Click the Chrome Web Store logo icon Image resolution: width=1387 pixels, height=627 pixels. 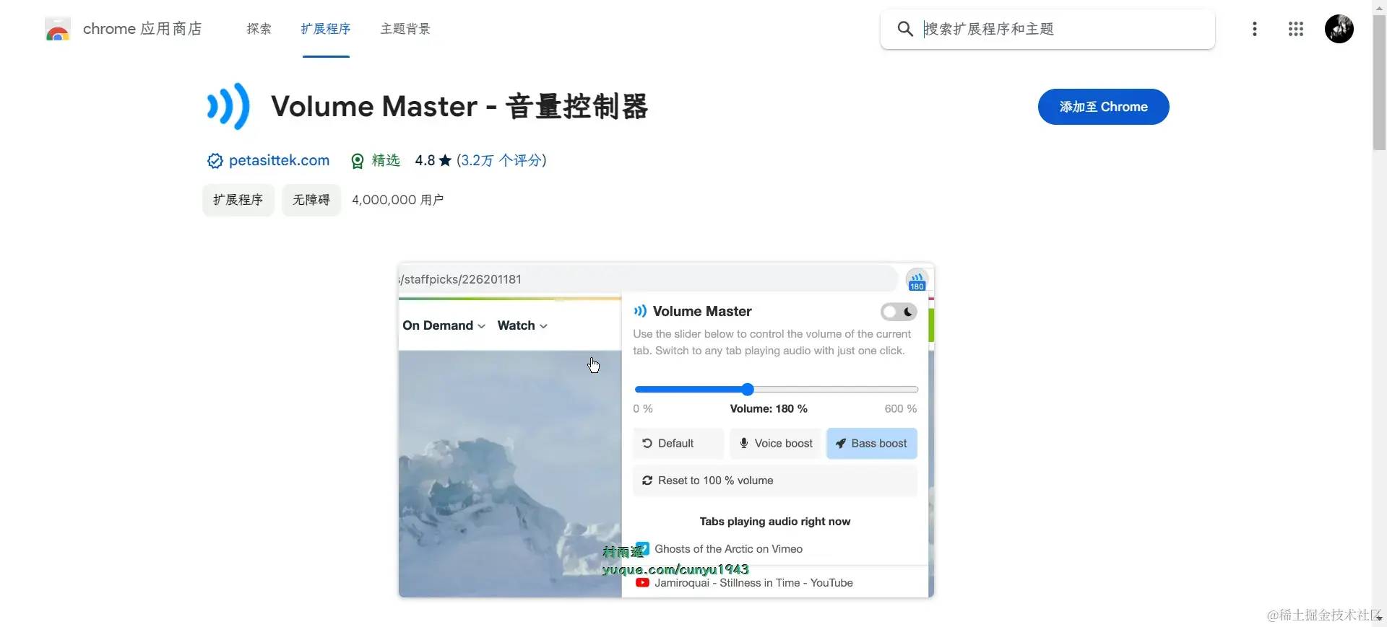tap(57, 30)
